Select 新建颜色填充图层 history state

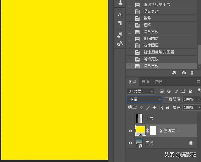point(161,52)
